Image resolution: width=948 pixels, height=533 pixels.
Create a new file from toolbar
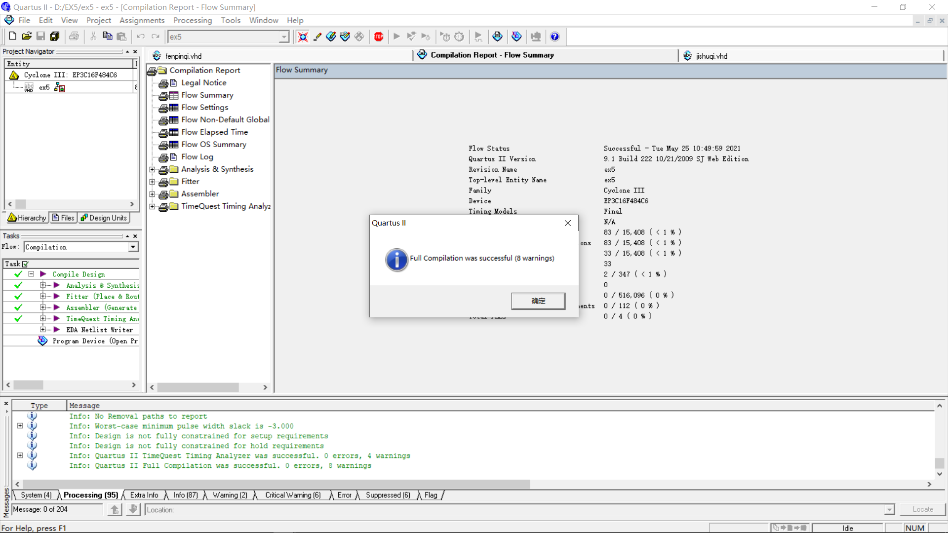click(13, 37)
